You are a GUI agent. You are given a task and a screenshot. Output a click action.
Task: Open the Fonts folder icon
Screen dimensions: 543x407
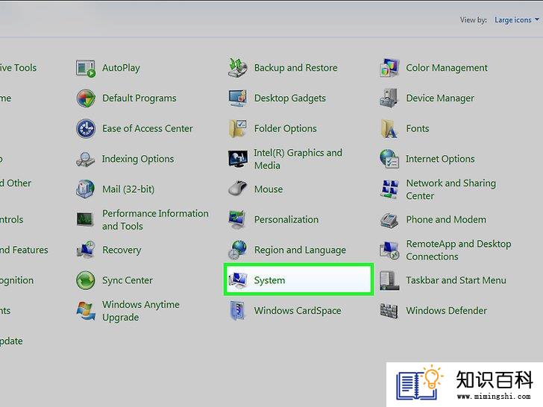click(x=389, y=129)
